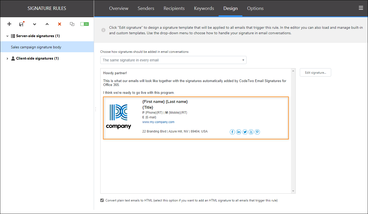Switch to the Keywords tab

point(204,8)
